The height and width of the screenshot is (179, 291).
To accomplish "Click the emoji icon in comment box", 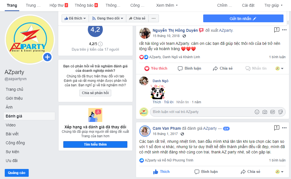I will 257,112.
